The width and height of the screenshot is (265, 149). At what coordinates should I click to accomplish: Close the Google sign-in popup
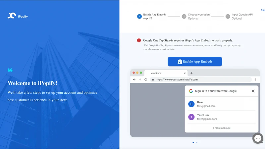253,91
